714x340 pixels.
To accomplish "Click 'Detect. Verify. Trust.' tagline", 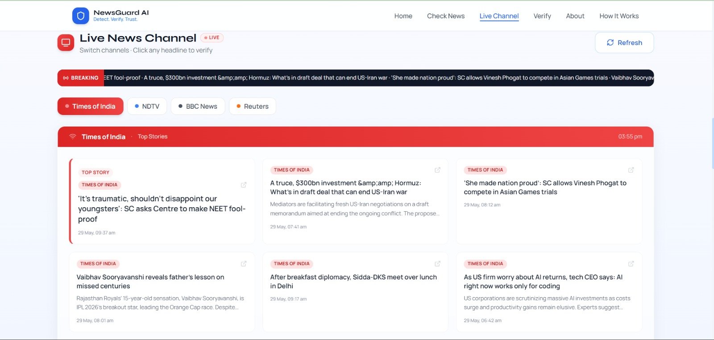I will pos(115,20).
